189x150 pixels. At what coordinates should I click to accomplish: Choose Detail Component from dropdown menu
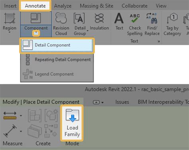coord(57,45)
